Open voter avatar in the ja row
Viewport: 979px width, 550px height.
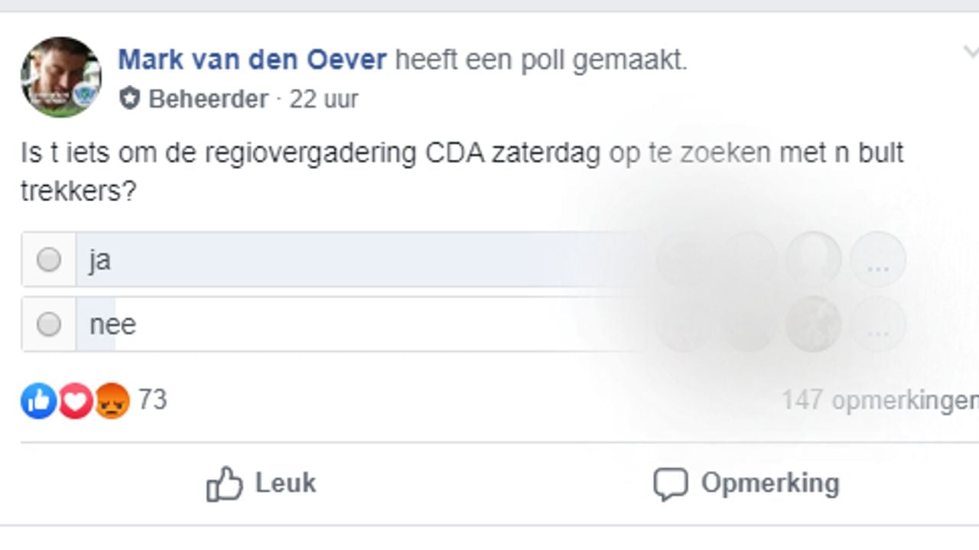tap(813, 260)
